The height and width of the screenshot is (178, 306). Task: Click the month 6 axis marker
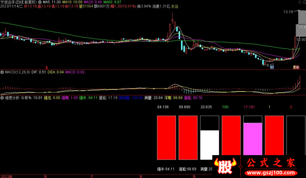tap(46, 176)
